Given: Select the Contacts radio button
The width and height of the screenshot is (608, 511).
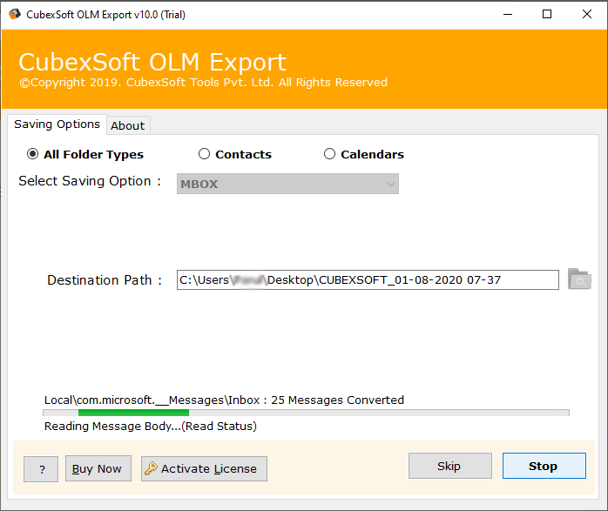Looking at the screenshot, I should 204,154.
